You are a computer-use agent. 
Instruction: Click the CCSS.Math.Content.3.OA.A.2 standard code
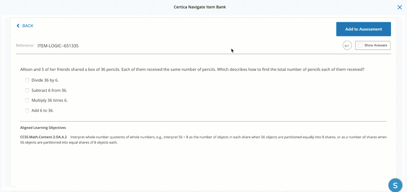(x=44, y=137)
